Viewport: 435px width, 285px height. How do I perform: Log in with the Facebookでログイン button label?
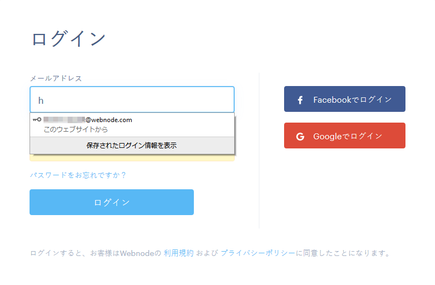352,99
